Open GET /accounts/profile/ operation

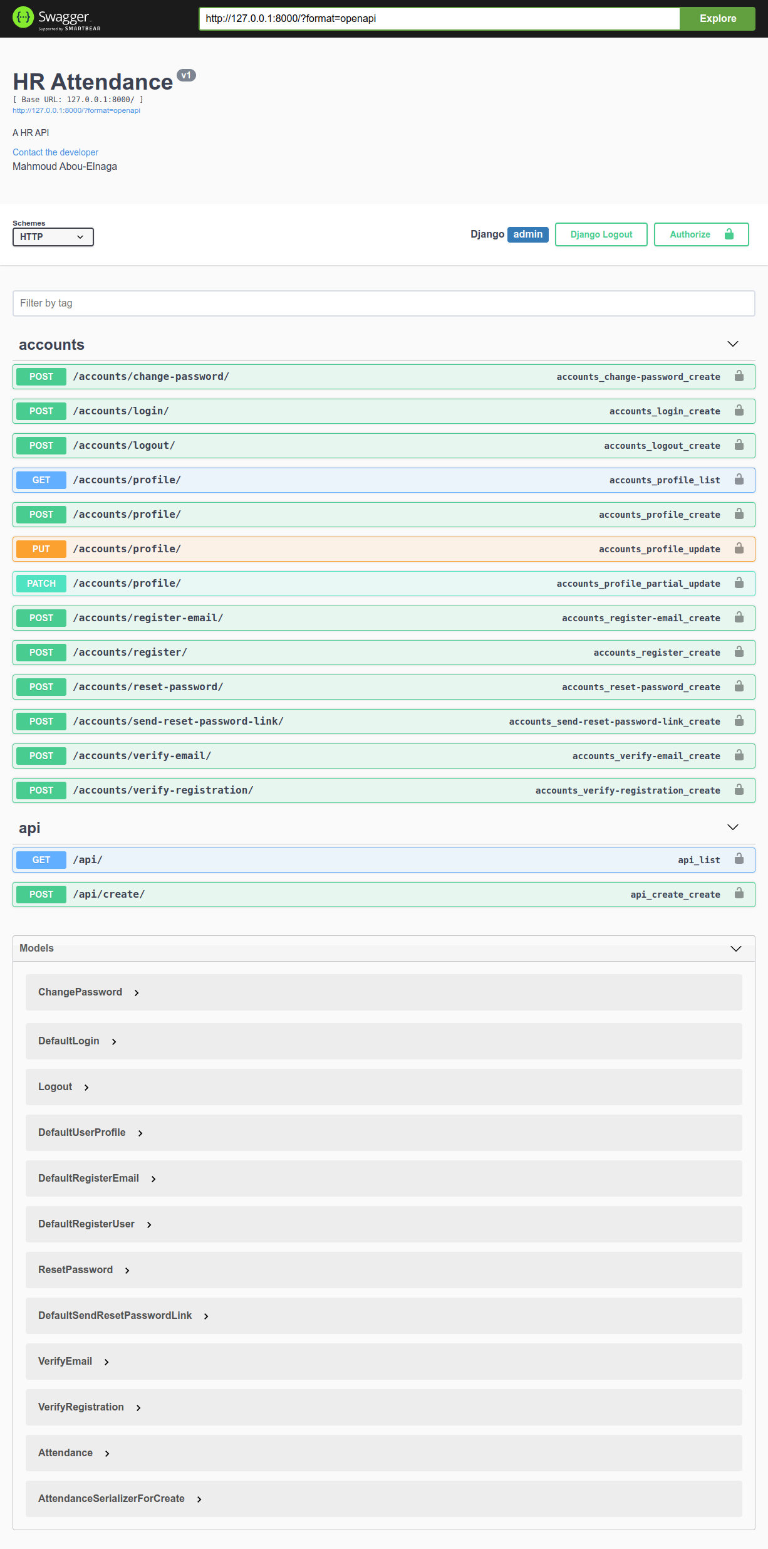pyautogui.click(x=383, y=480)
